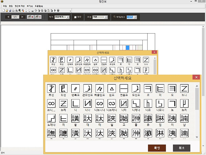Remove a page with the minus page button

(x=38, y=17)
